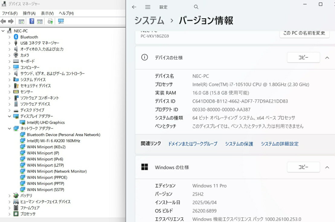Collapse the ネットワーク アダプター tree node
The height and width of the screenshot is (222, 335).
coord(9,129)
